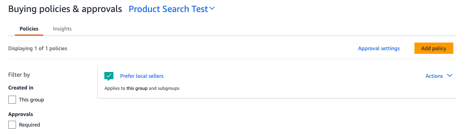Click the Displaying 1 of 1 policies text

(x=38, y=48)
